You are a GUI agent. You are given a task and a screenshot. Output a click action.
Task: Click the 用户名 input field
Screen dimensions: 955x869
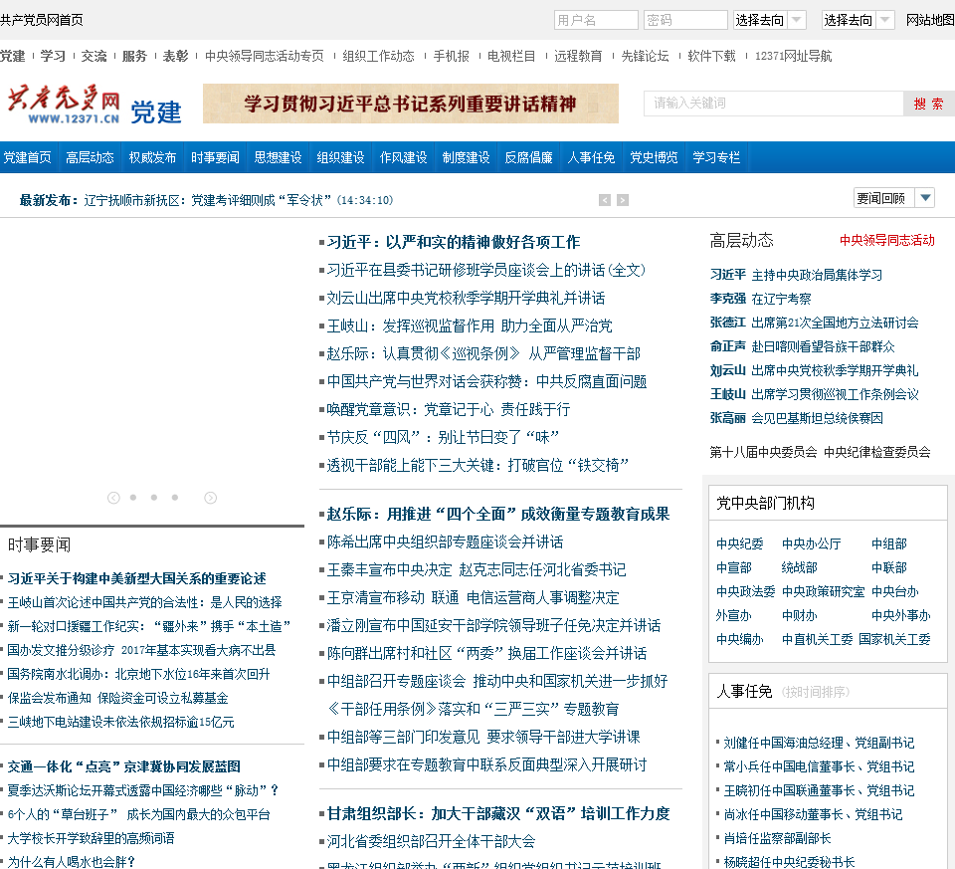pyautogui.click(x=596, y=20)
